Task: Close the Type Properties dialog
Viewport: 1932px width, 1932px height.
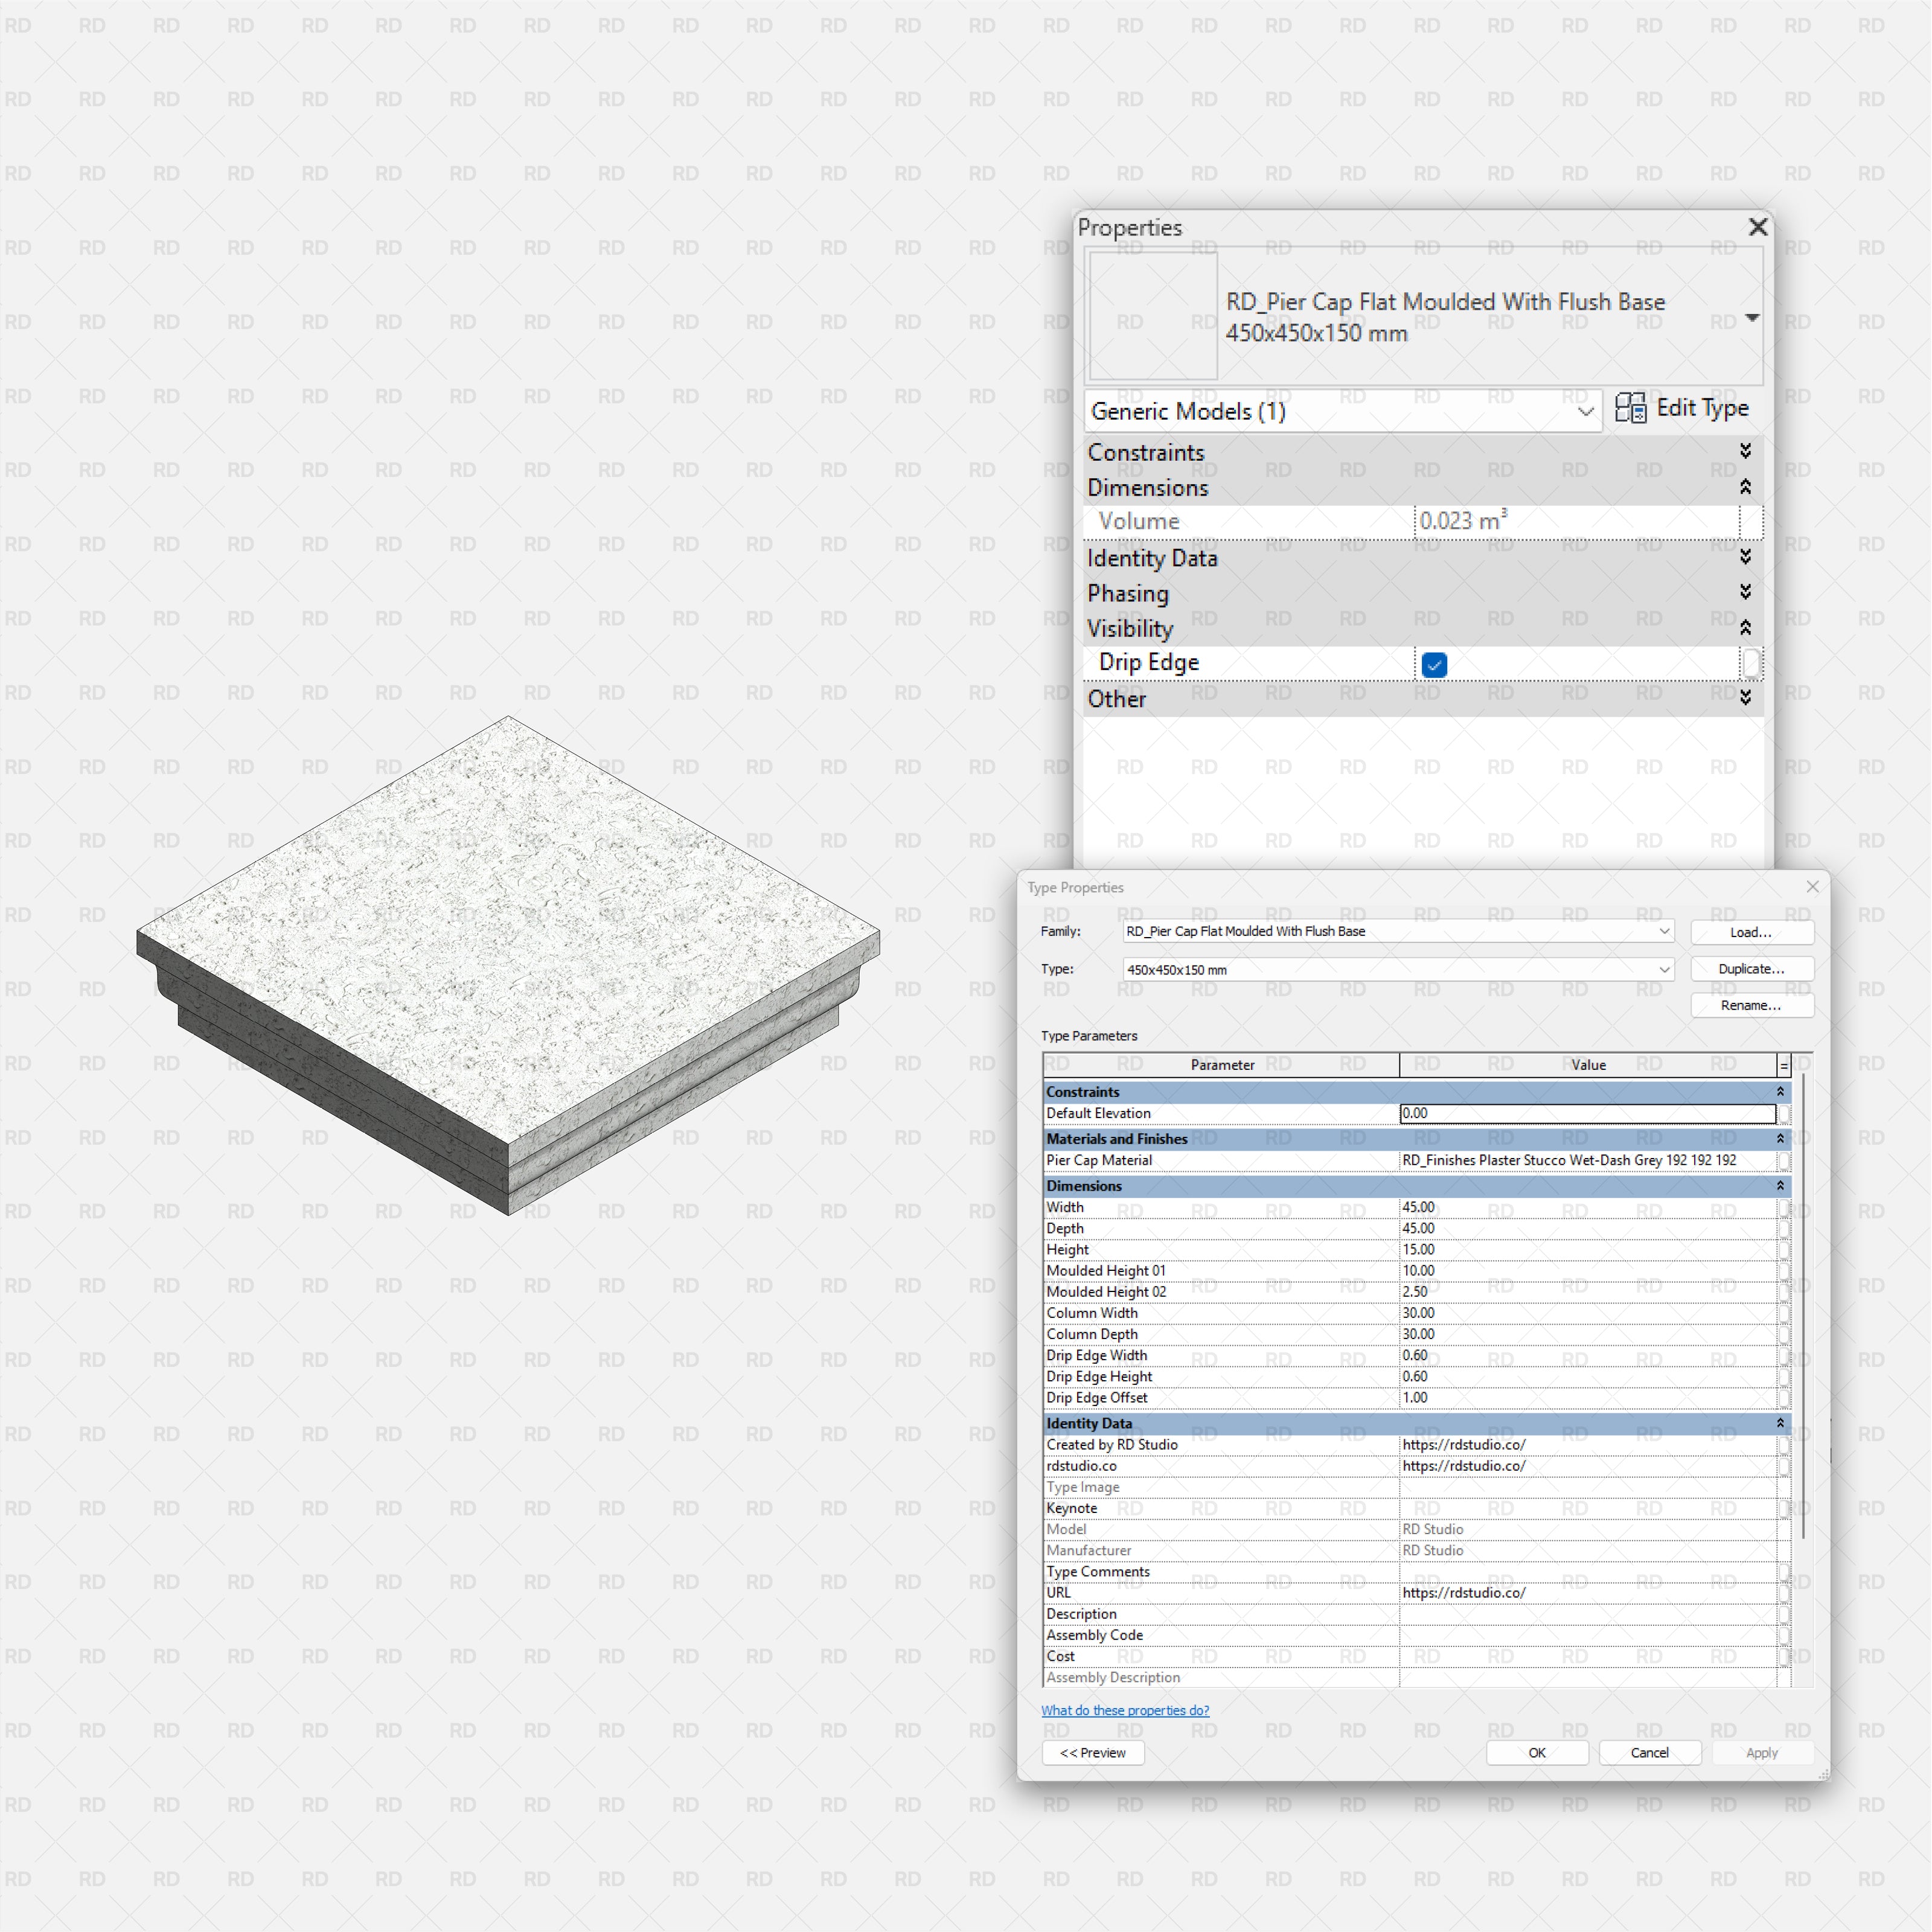Action: pos(1812,887)
